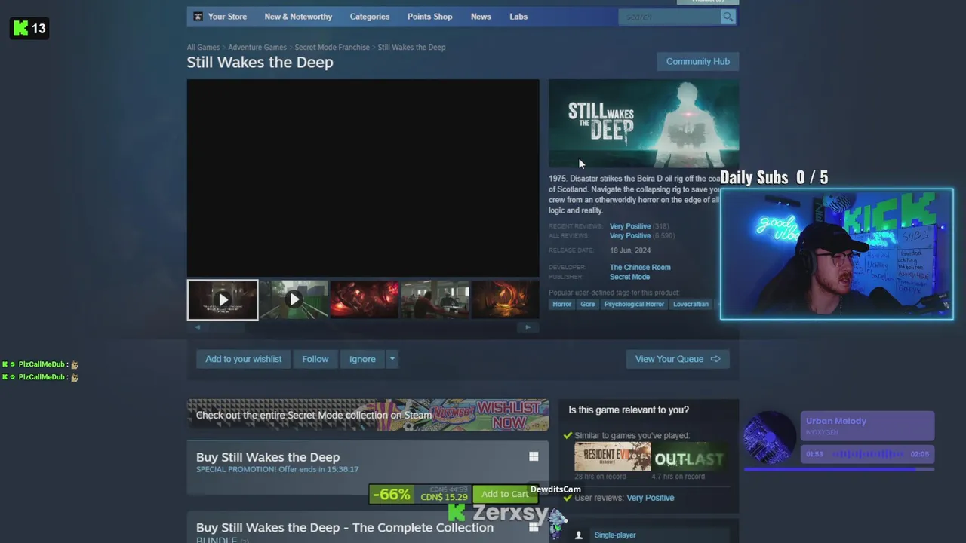Screen dimensions: 966x543
Task: Click the Kick logo viewer counter
Action: (x=29, y=29)
